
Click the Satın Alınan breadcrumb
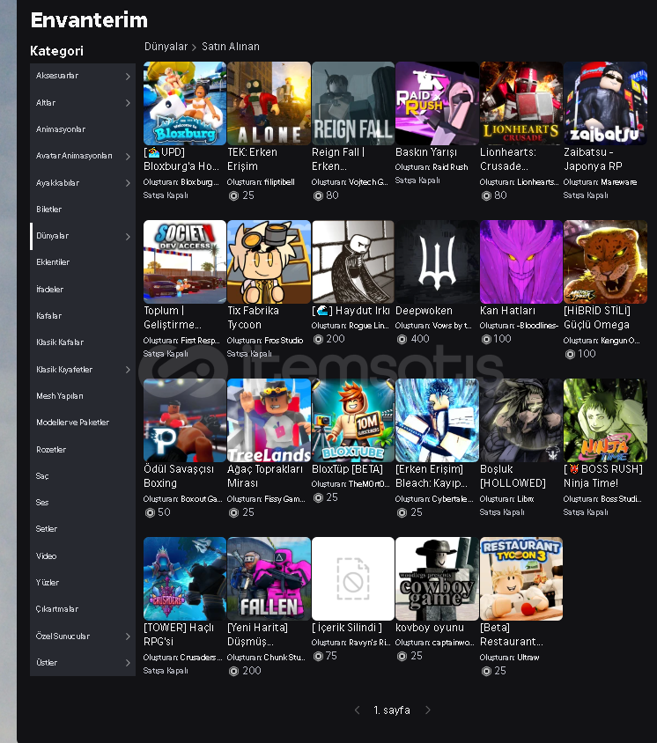pos(231,47)
